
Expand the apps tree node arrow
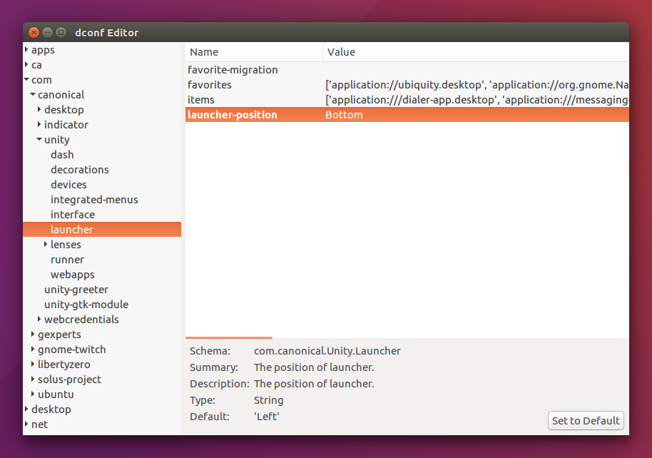point(26,49)
